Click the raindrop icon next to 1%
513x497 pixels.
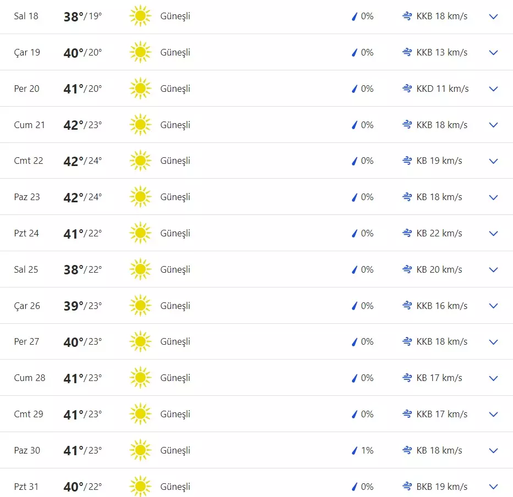click(355, 451)
